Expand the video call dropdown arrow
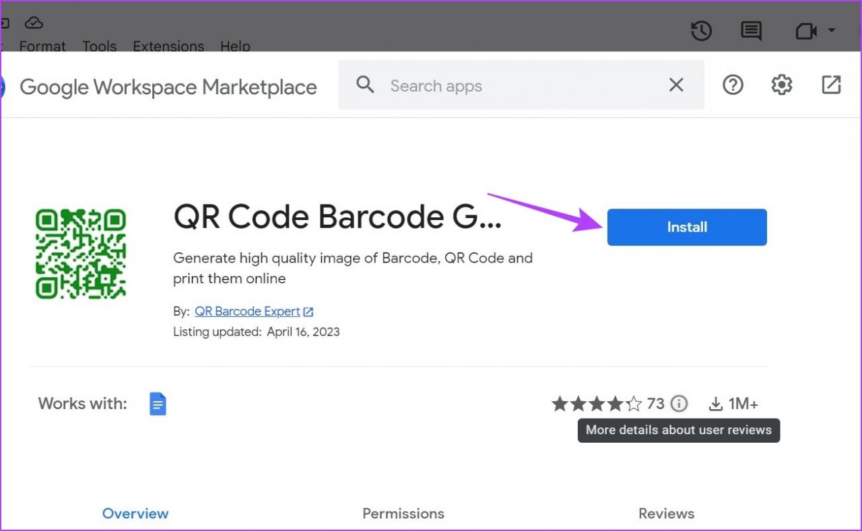This screenshot has width=862, height=531. coord(832,31)
